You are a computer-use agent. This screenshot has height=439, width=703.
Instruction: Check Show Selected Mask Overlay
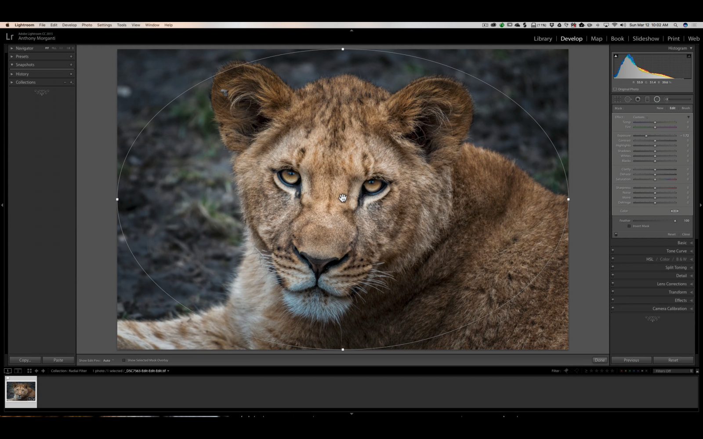pos(124,360)
